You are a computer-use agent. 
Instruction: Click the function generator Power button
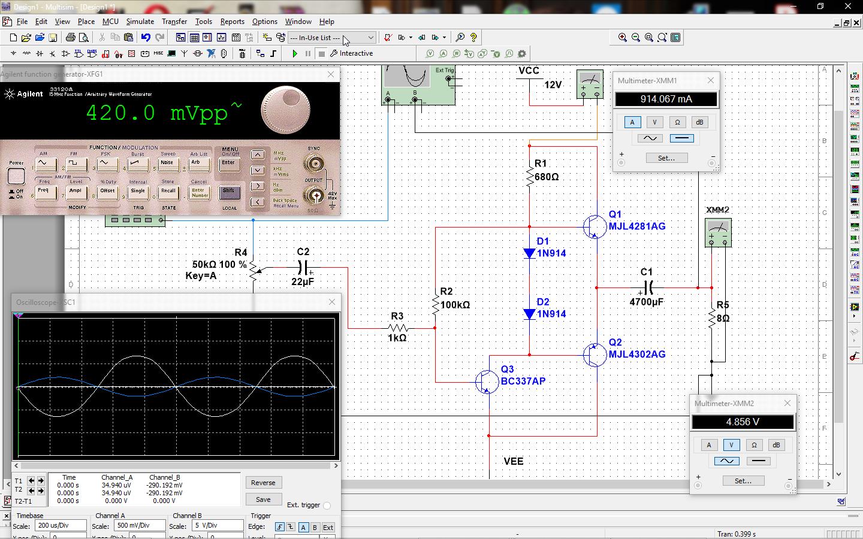pyautogui.click(x=16, y=176)
